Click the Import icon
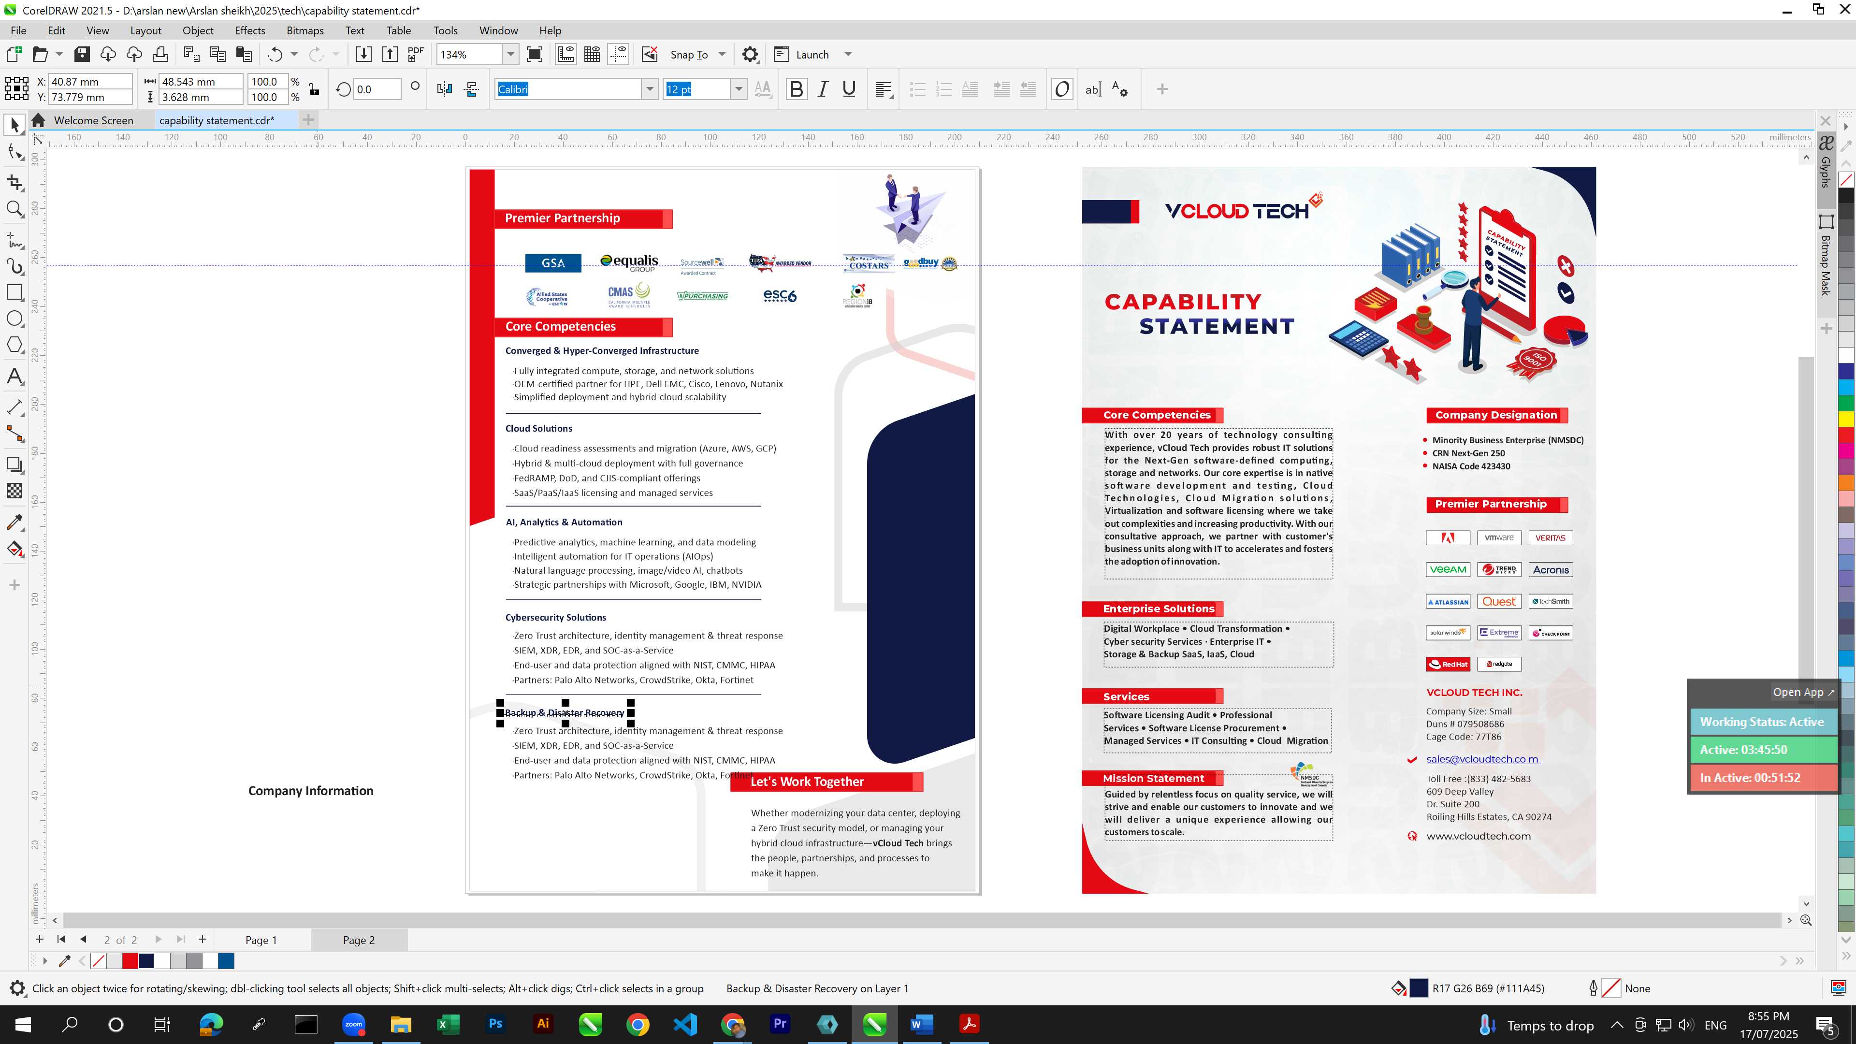1856x1044 pixels. click(364, 54)
